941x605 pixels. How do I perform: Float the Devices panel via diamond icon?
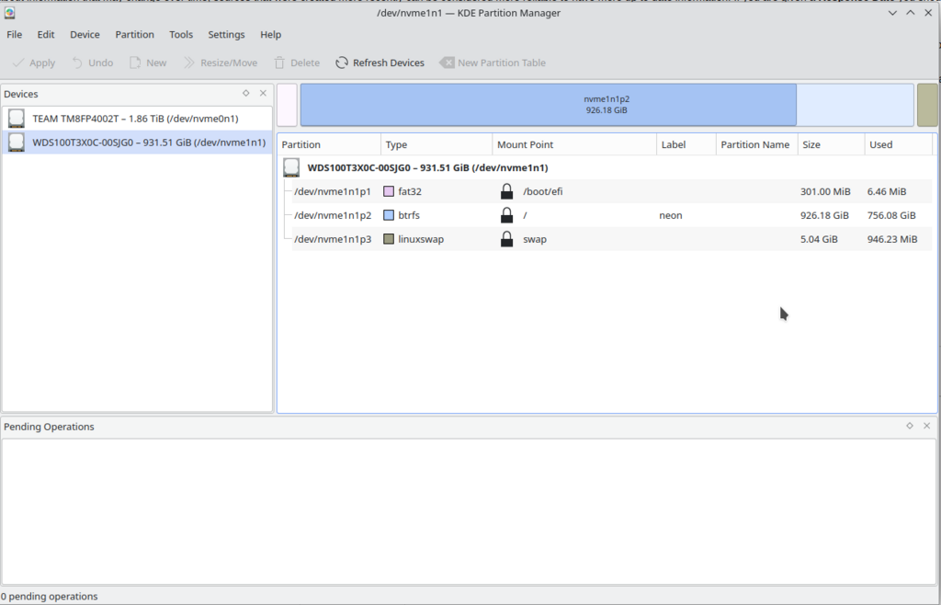click(246, 93)
